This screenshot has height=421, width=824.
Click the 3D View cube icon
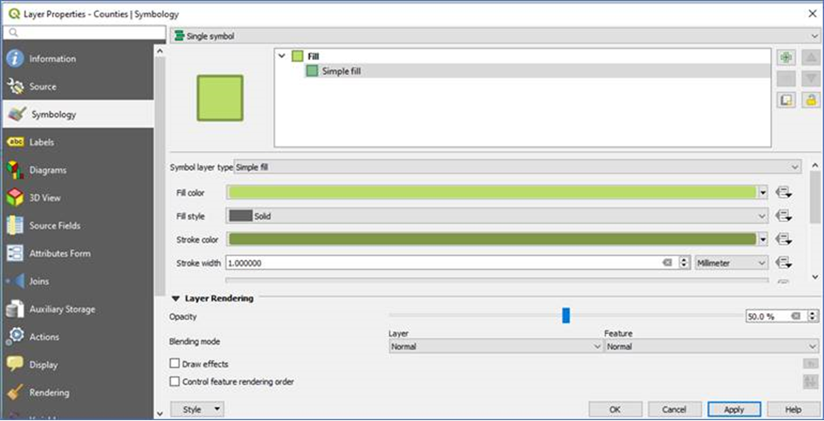coord(15,198)
